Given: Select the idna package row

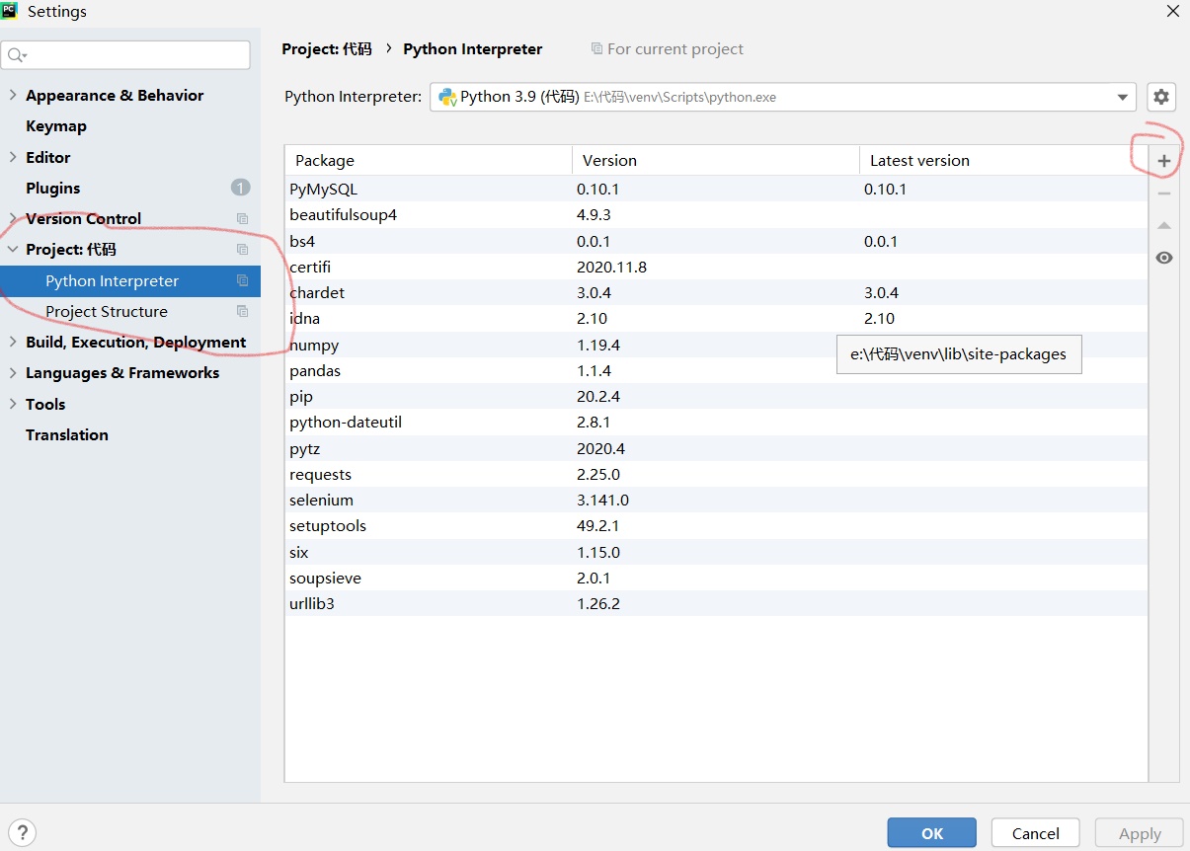Looking at the screenshot, I should 716,319.
